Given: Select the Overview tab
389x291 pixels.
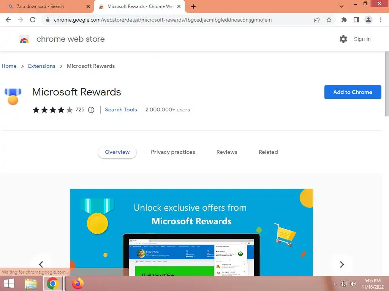Looking at the screenshot, I should click(x=117, y=152).
